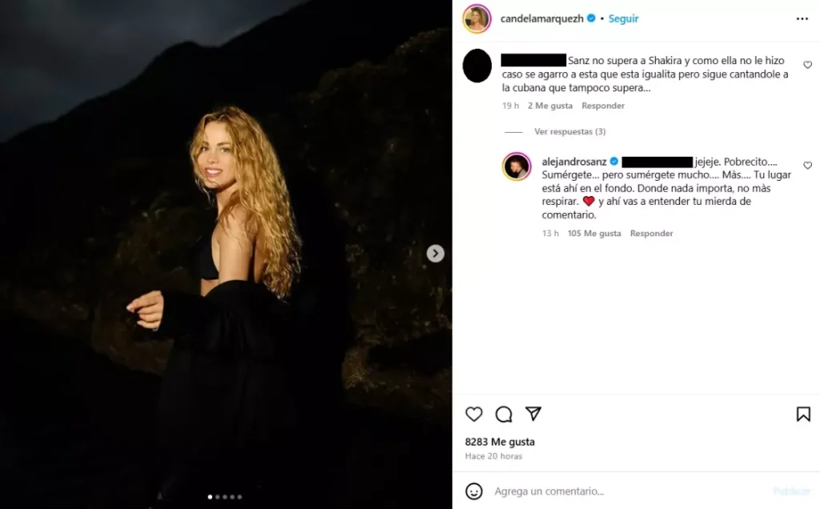View the 105 Me gusta likes

click(x=593, y=234)
